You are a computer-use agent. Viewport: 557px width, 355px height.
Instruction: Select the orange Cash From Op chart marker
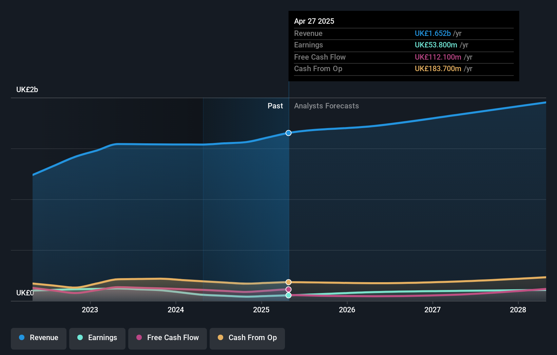pyautogui.click(x=288, y=282)
